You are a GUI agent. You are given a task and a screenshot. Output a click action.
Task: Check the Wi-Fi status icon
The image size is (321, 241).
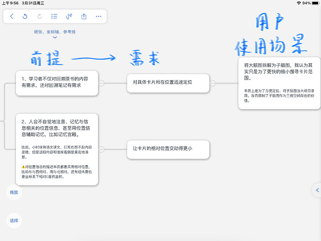(299, 3)
